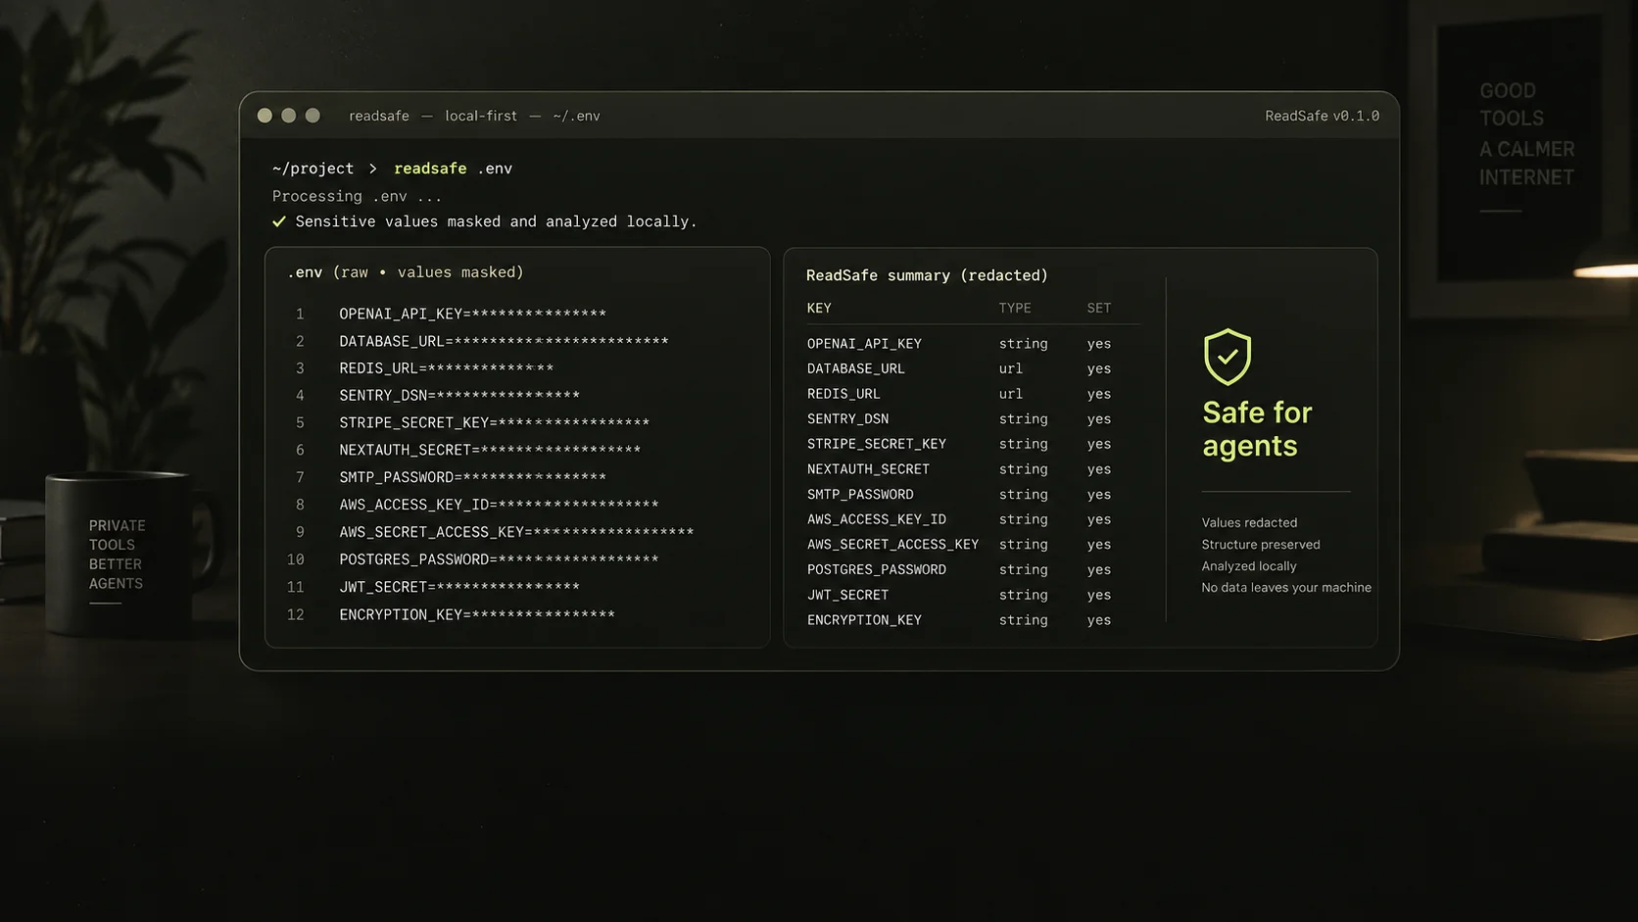Image resolution: width=1638 pixels, height=922 pixels.
Task: Click STRIPE_SECRET_KEY in the summary table
Action: tap(877, 444)
